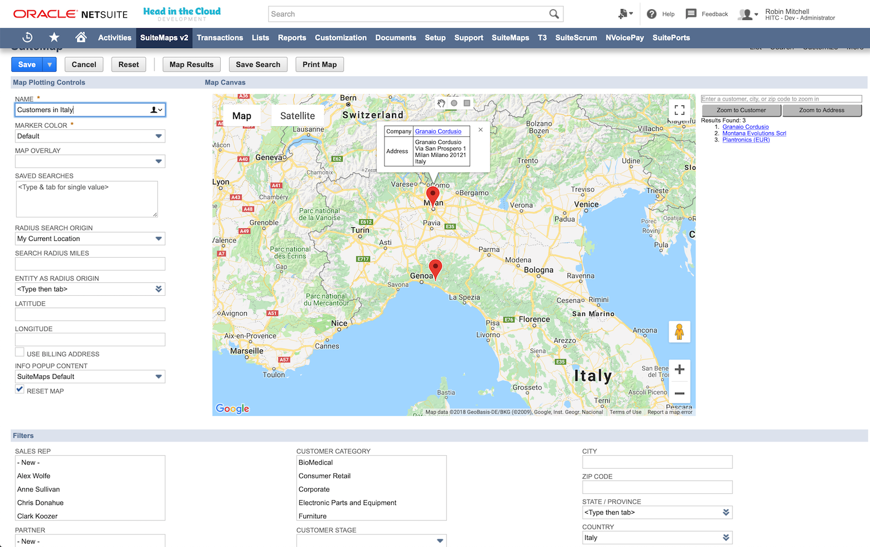Image resolution: width=870 pixels, height=547 pixels.
Task: Go to the Home house icon
Action: click(81, 37)
